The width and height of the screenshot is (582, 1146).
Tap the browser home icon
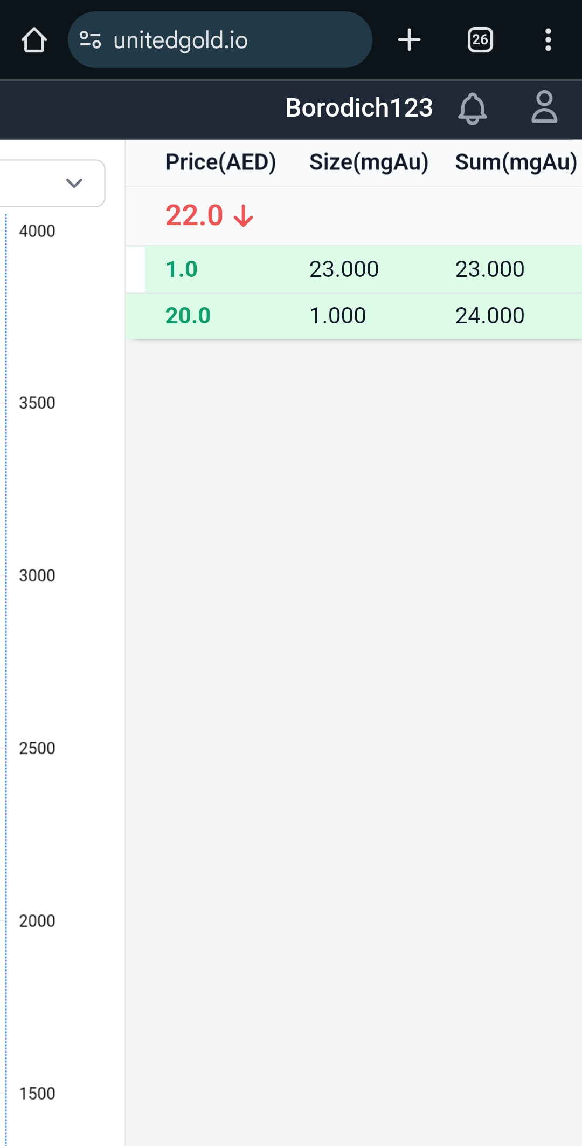click(x=34, y=40)
